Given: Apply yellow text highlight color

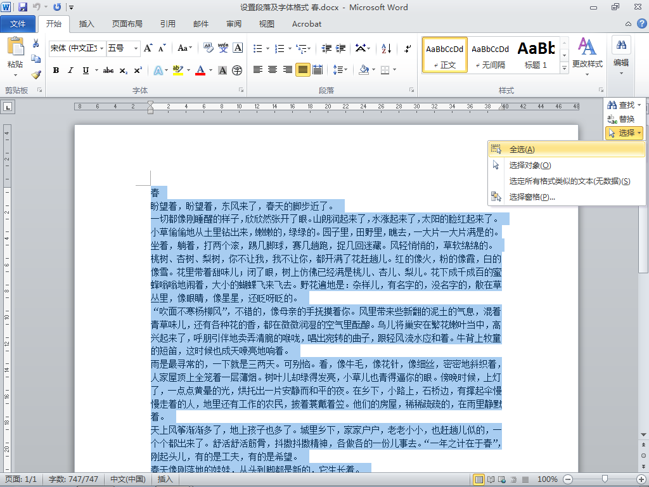Looking at the screenshot, I should [x=178, y=70].
